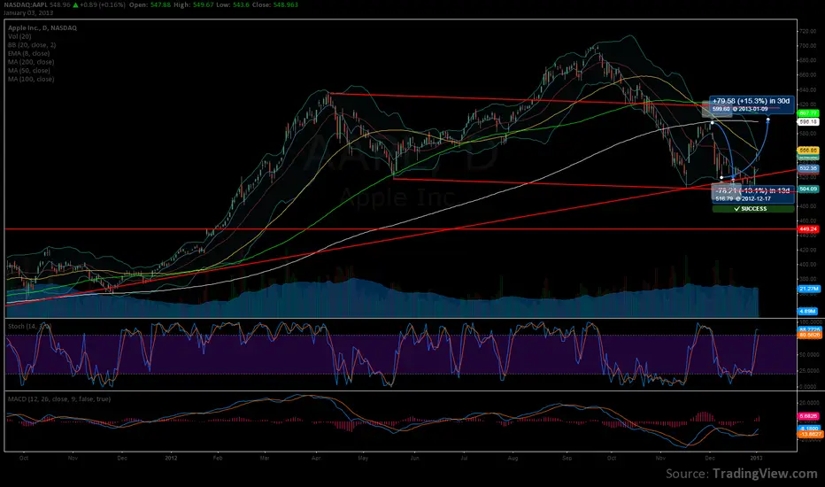The height and width of the screenshot is (487, 825).
Task: Click the High value 549.67
Action: click(x=203, y=4)
